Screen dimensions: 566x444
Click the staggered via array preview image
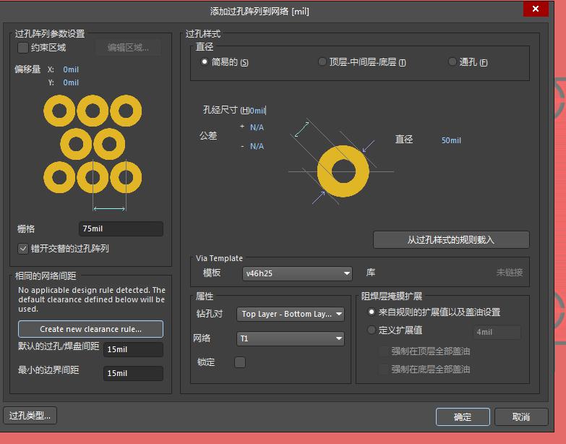(x=93, y=145)
